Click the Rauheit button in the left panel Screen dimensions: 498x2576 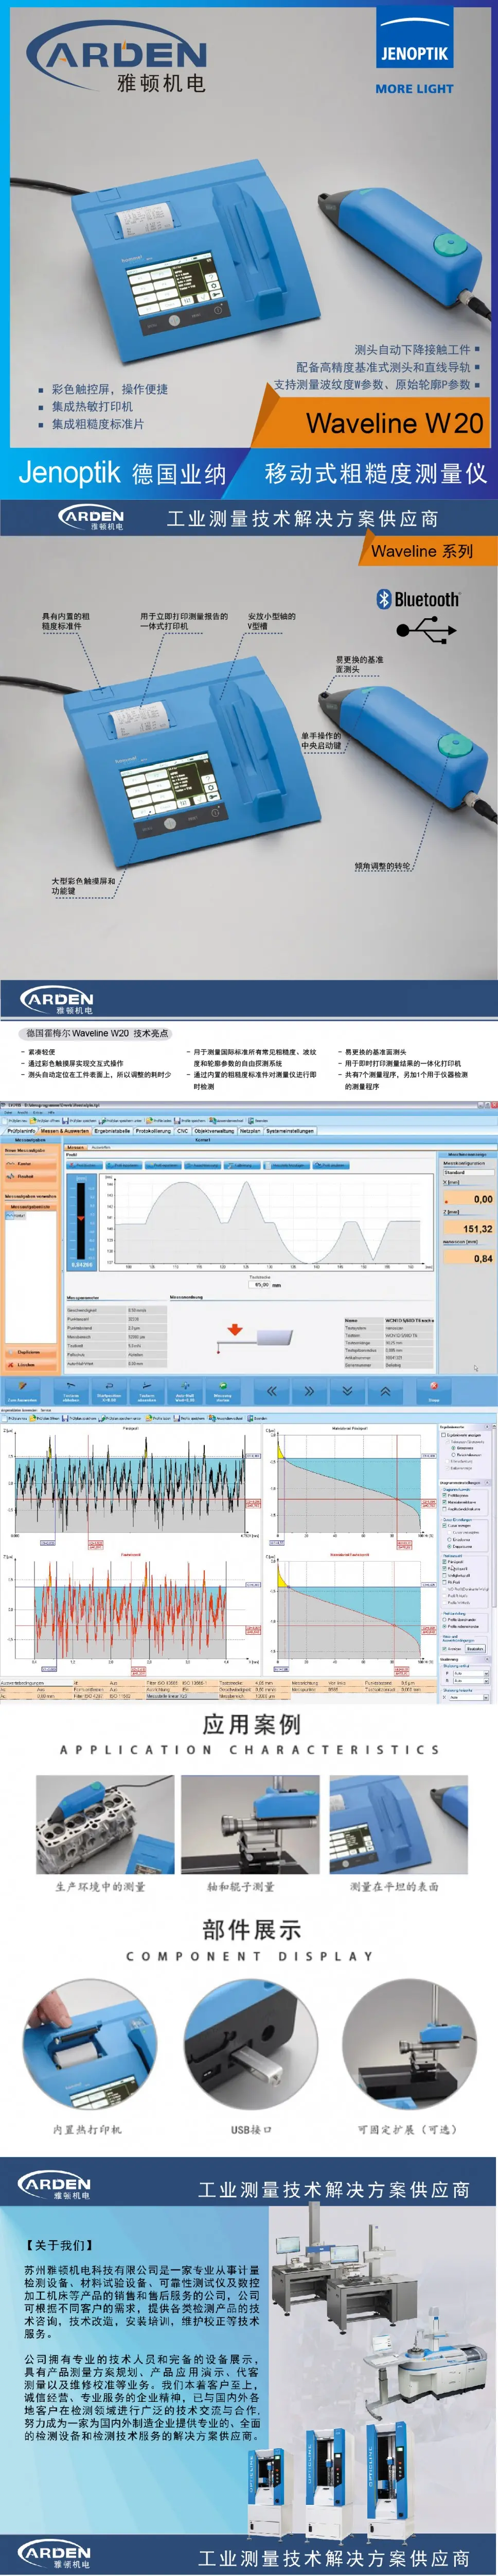[x=30, y=1176]
